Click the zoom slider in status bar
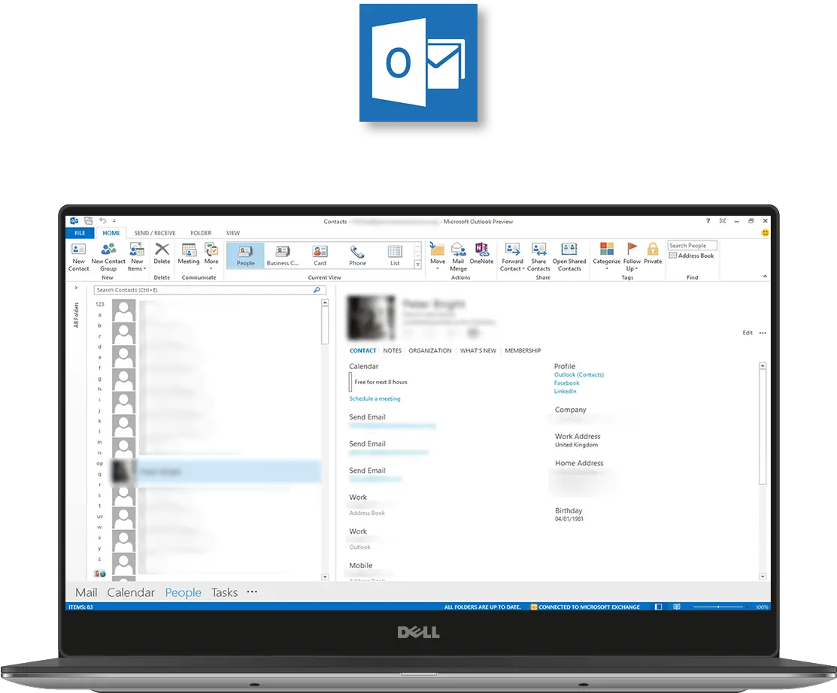This screenshot has height=693, width=837. [x=718, y=607]
